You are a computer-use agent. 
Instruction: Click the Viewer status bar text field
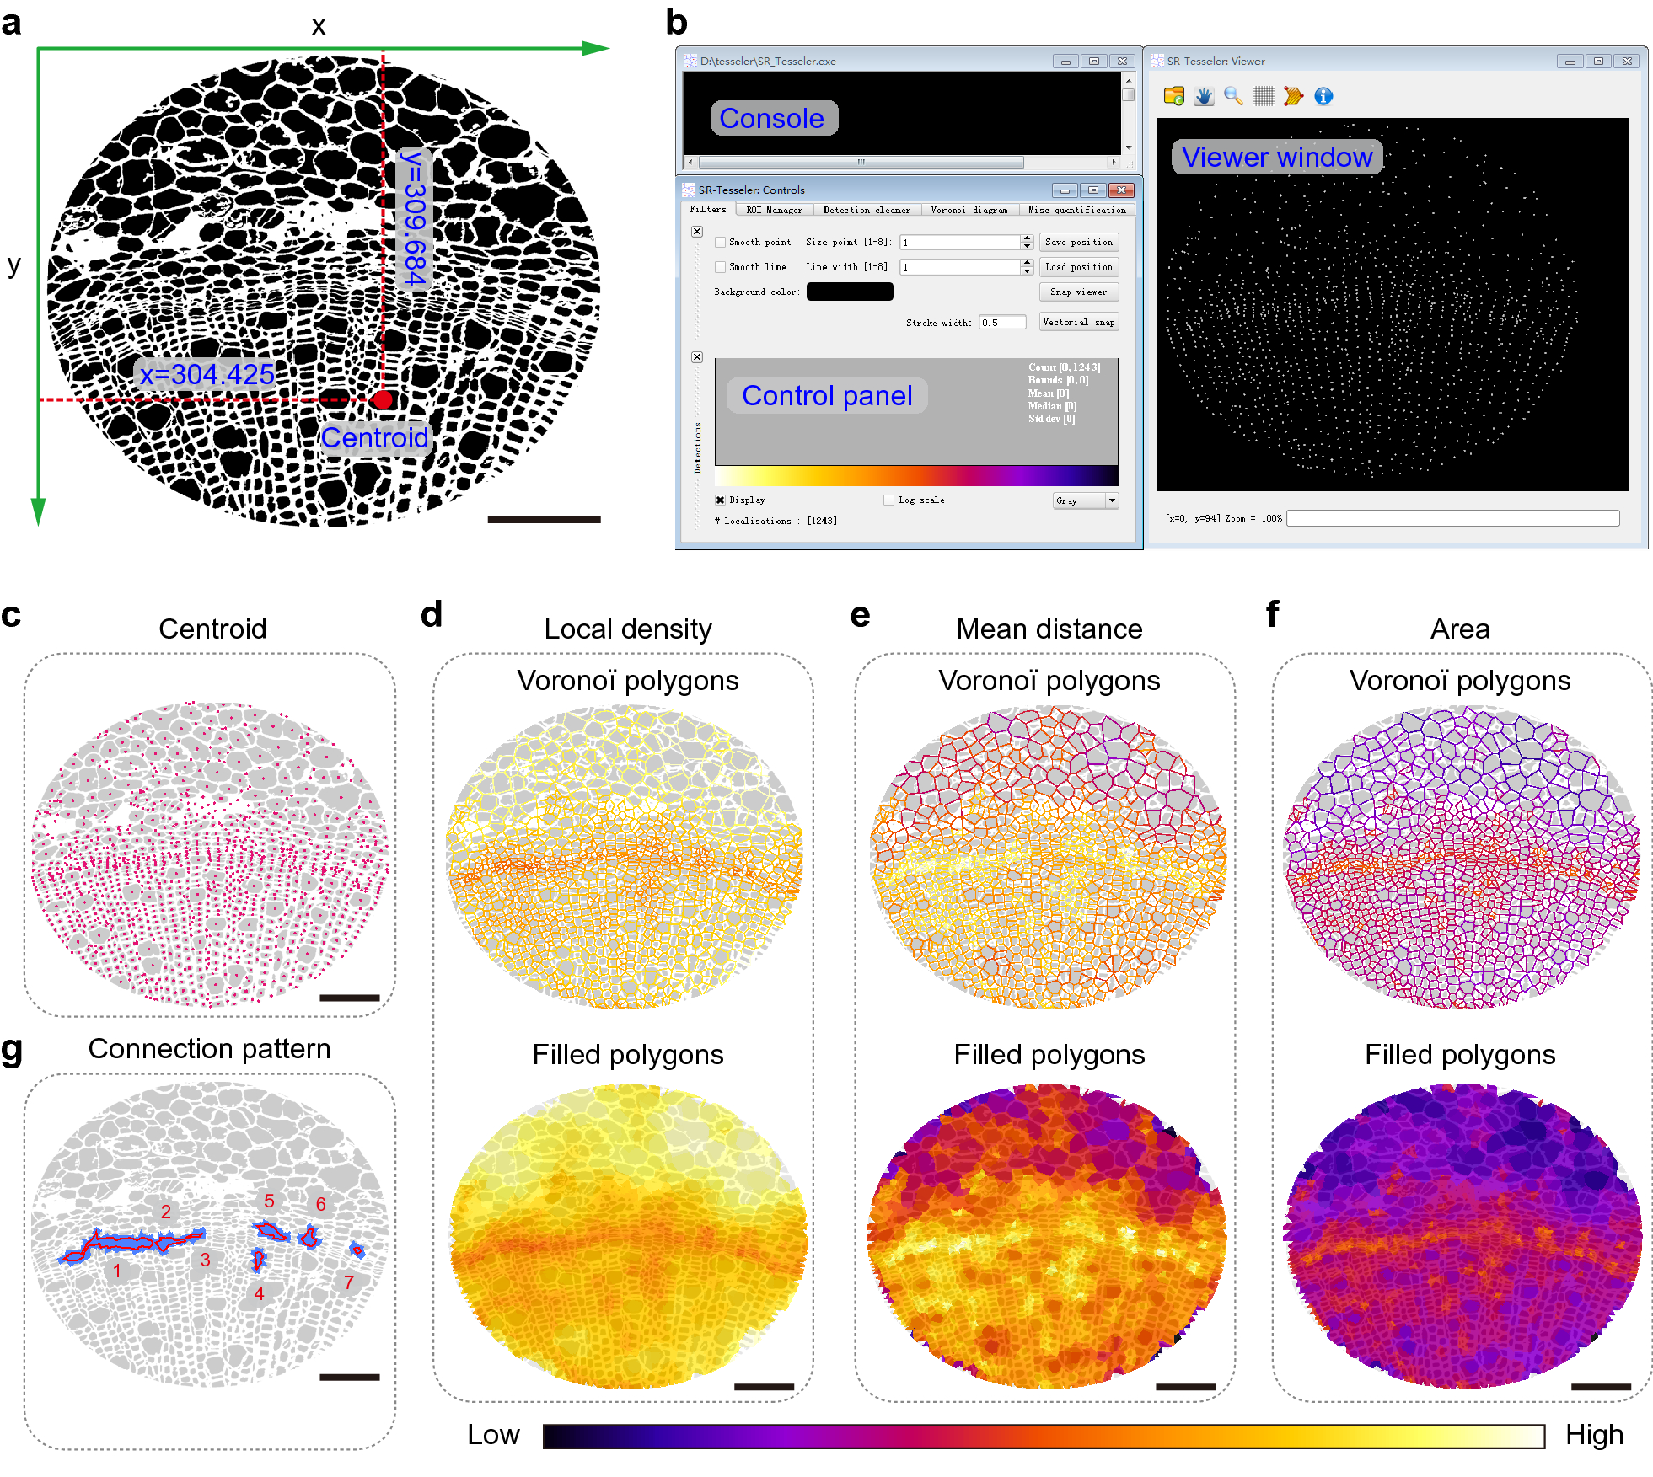tap(1453, 518)
